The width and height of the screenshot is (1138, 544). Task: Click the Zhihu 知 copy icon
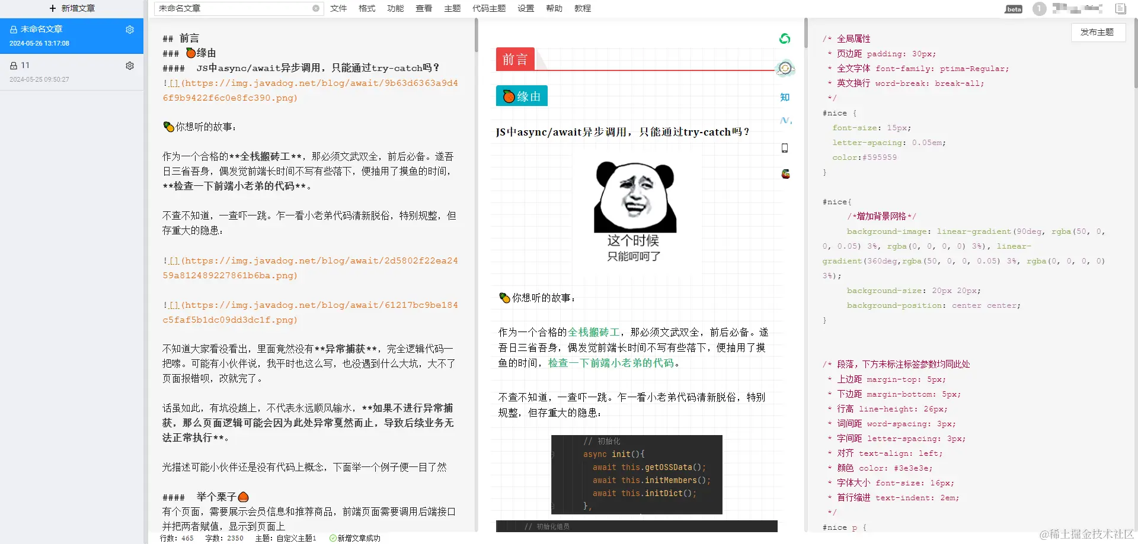(x=785, y=97)
